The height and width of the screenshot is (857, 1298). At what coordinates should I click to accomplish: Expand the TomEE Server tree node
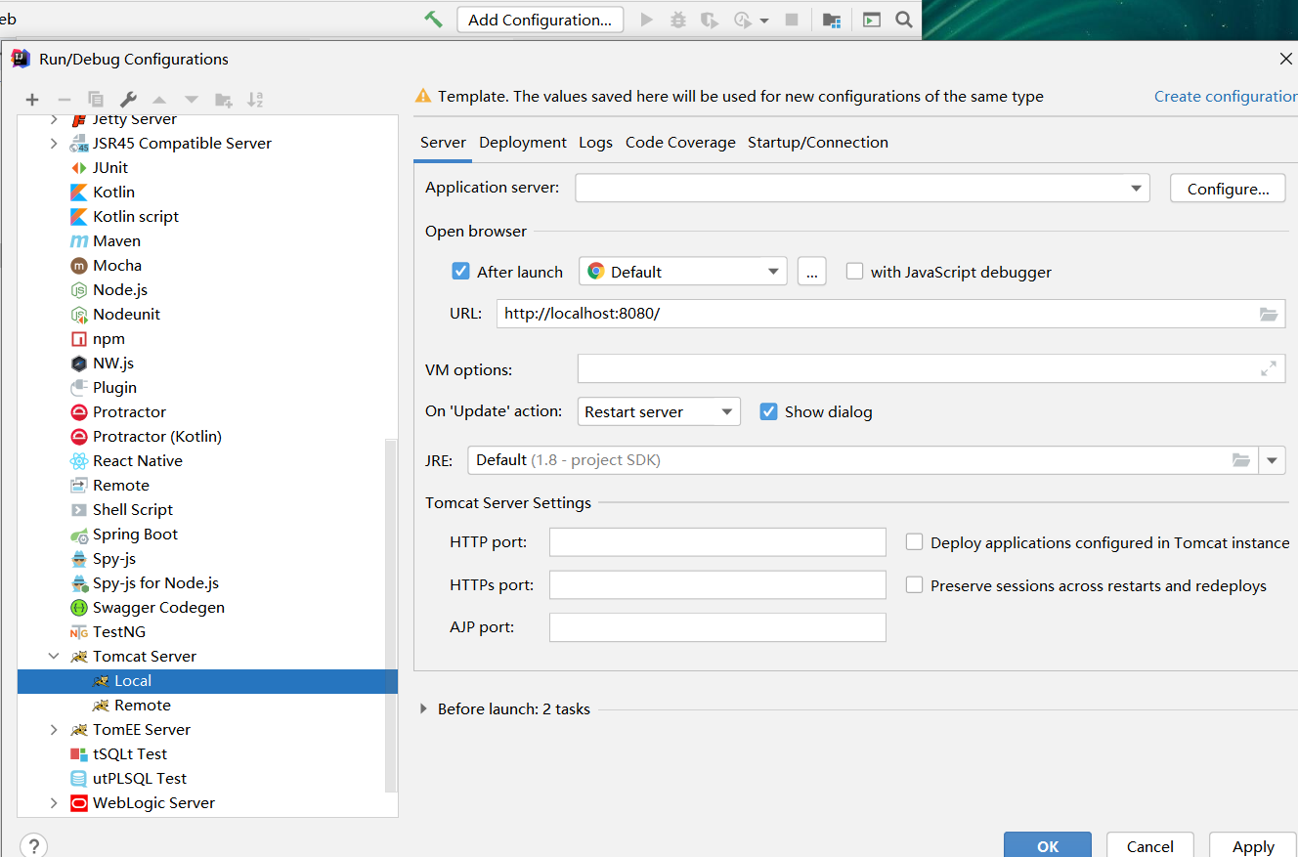point(54,729)
